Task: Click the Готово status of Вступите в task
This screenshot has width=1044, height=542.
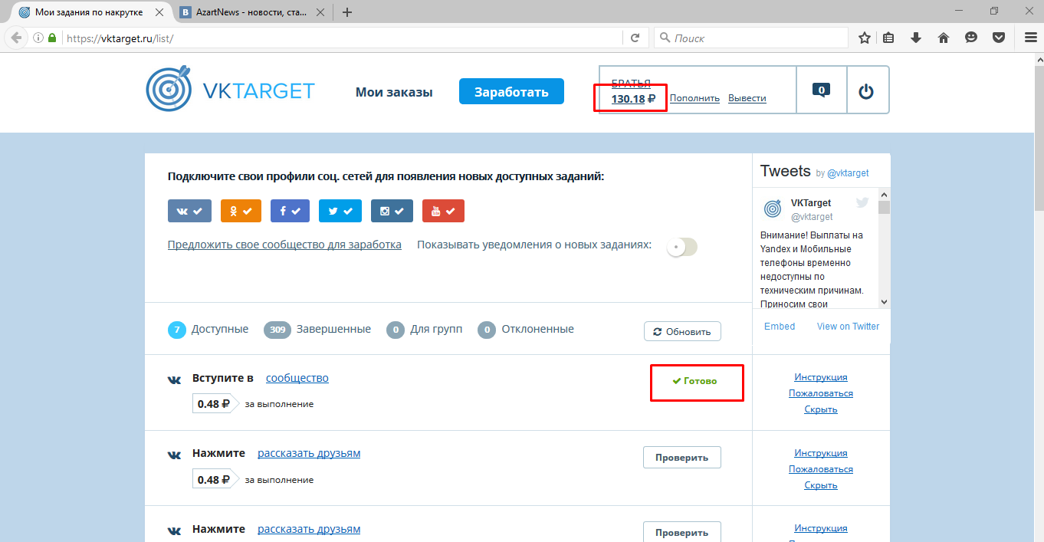Action: pos(695,381)
